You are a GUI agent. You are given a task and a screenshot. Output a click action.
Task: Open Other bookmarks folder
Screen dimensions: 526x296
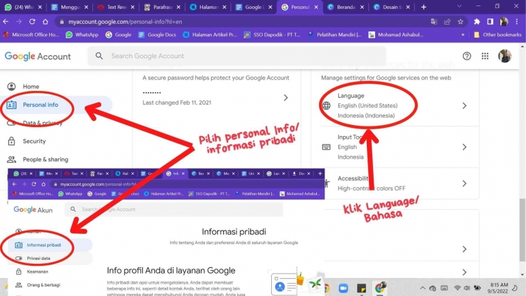click(x=497, y=35)
